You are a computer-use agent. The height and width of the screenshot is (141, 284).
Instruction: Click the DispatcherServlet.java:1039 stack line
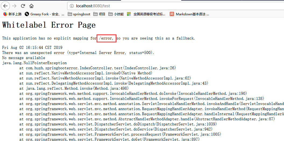[118, 124]
